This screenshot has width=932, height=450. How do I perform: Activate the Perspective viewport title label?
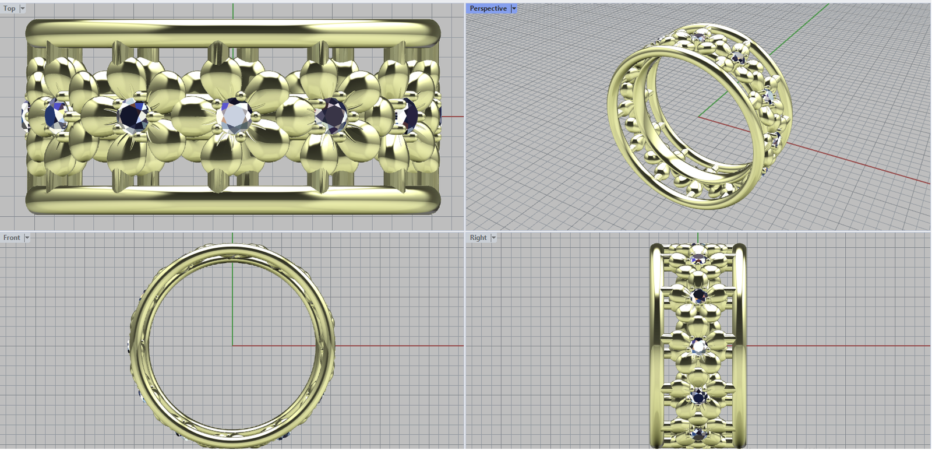[x=488, y=9]
